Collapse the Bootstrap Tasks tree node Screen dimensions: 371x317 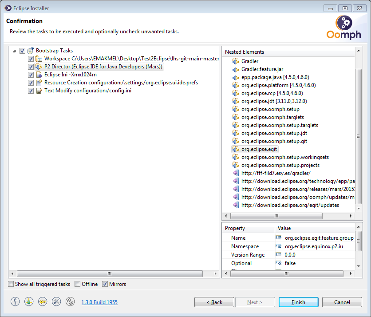[14, 51]
